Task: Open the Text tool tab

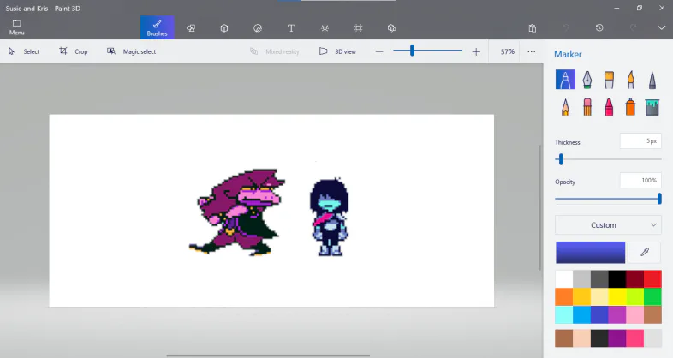Action: 291,28
